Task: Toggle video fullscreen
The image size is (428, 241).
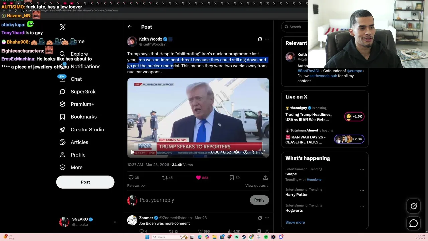Action: (x=263, y=152)
